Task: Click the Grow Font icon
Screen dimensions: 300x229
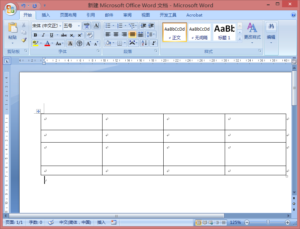Action: [x=88, y=43]
